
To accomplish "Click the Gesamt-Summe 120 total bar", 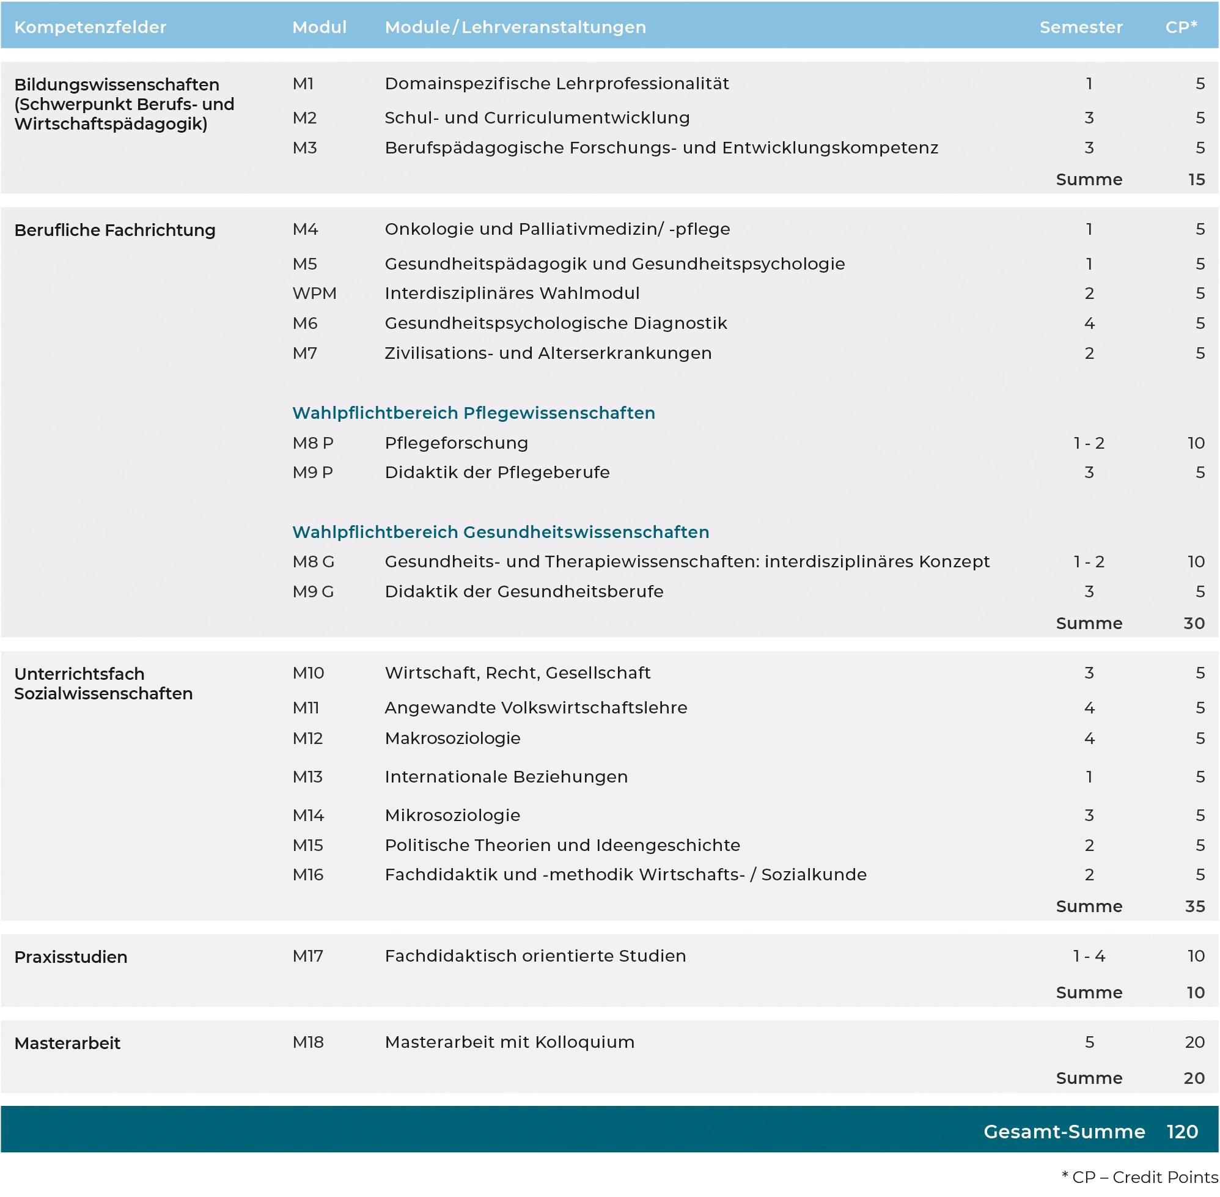I will tap(1090, 1132).
